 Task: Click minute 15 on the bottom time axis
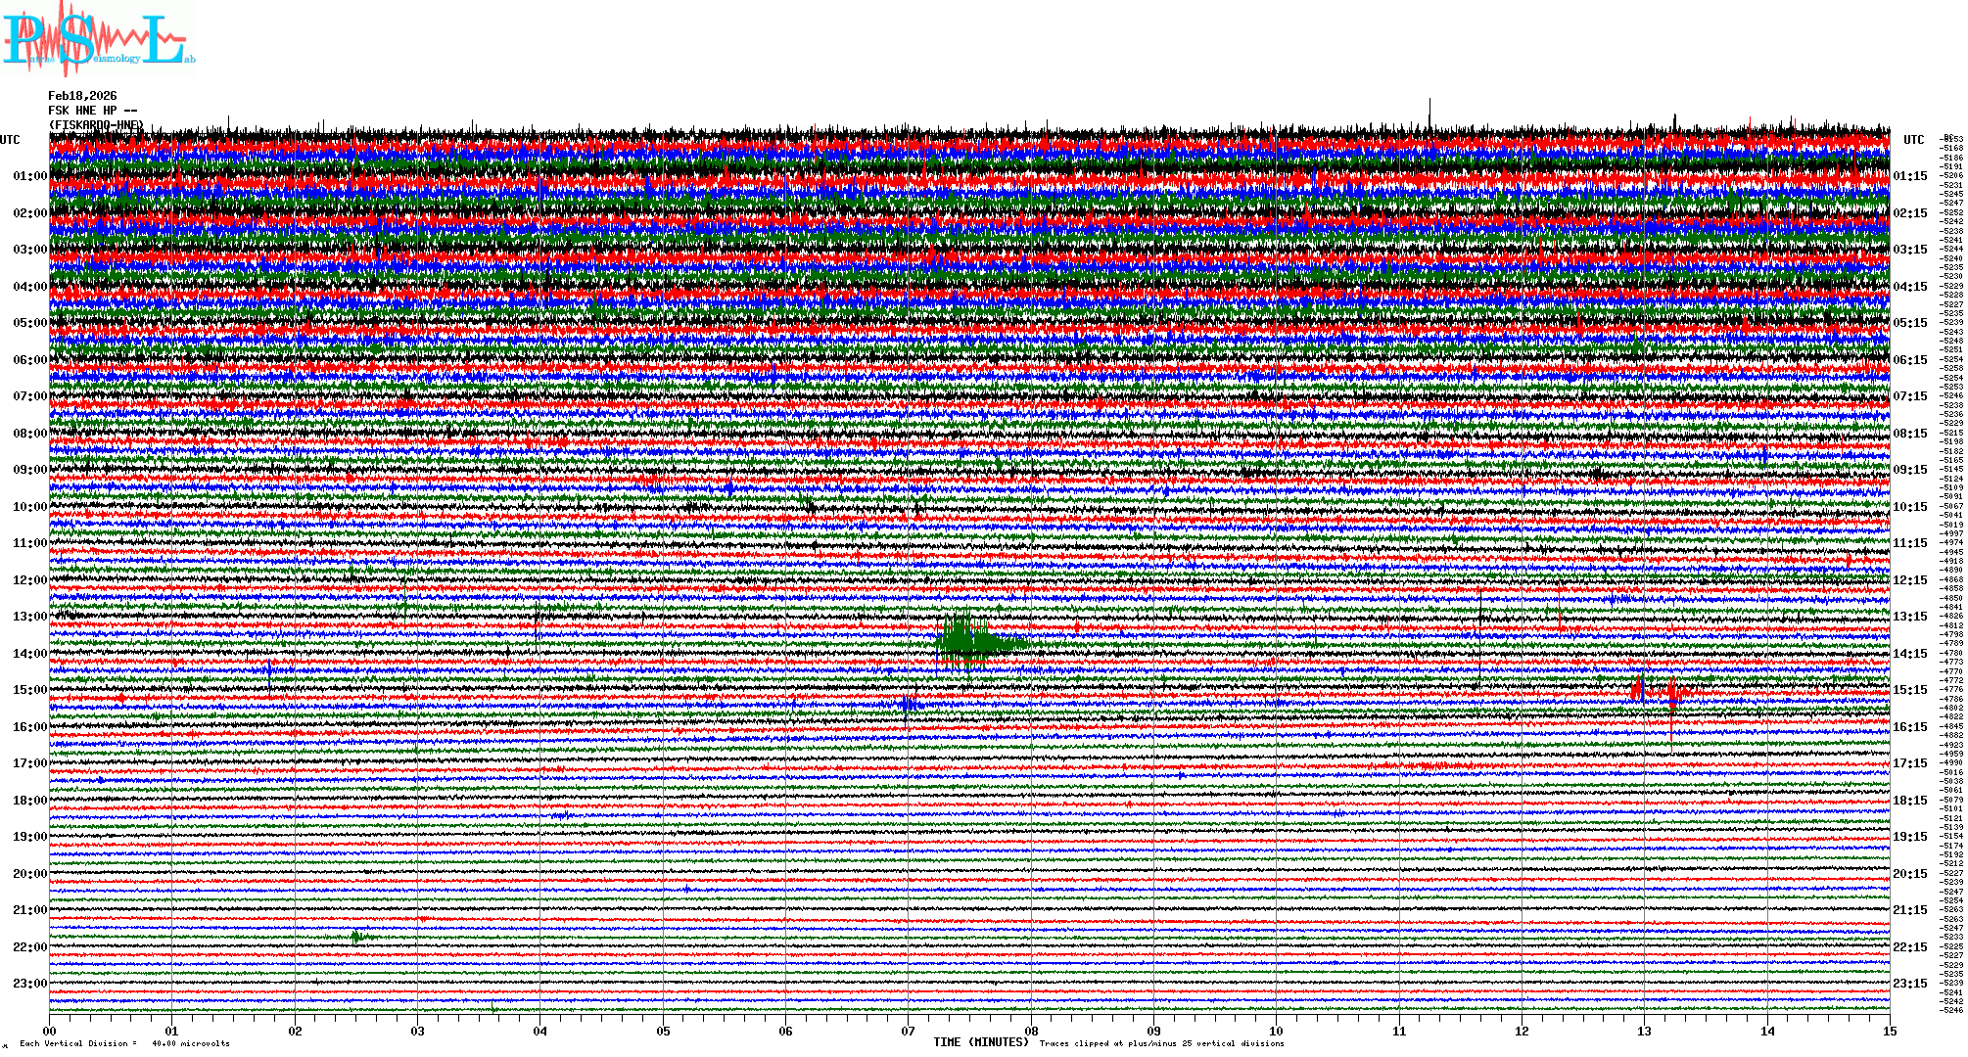(1889, 1032)
